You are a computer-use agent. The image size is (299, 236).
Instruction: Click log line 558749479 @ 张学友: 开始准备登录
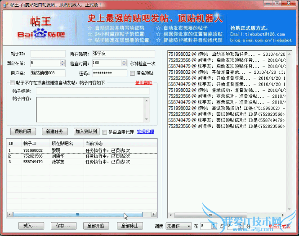click(227, 84)
